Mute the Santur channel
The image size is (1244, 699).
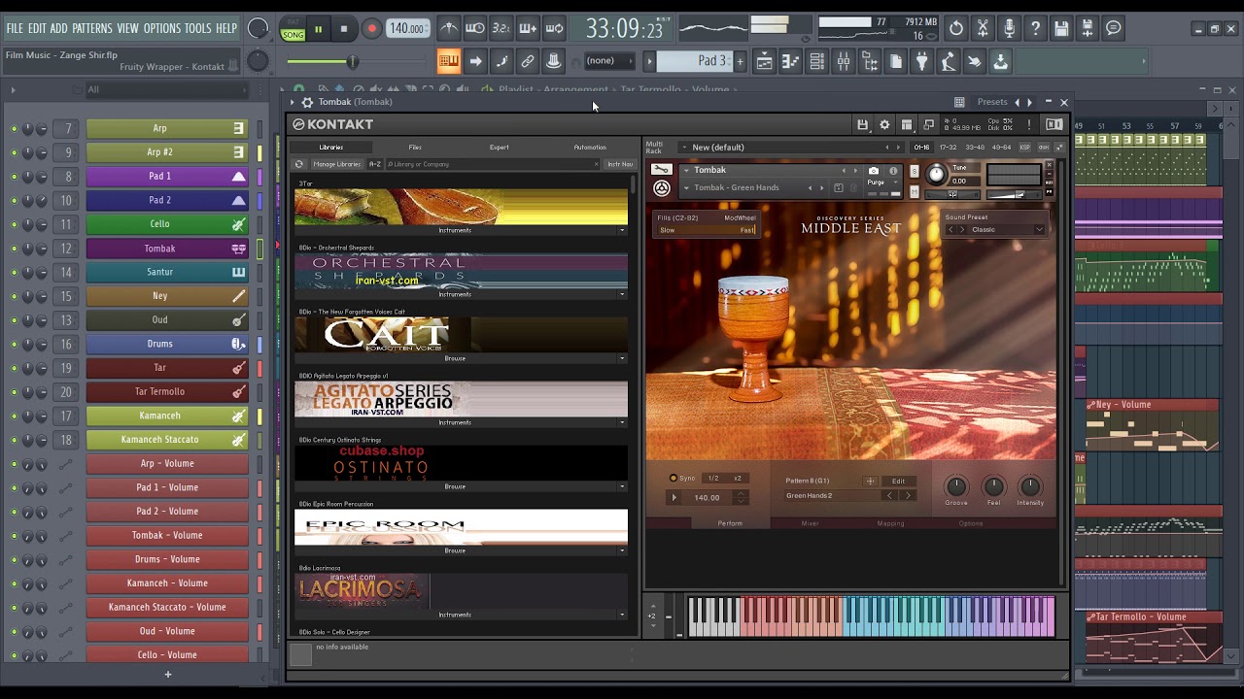click(x=14, y=272)
